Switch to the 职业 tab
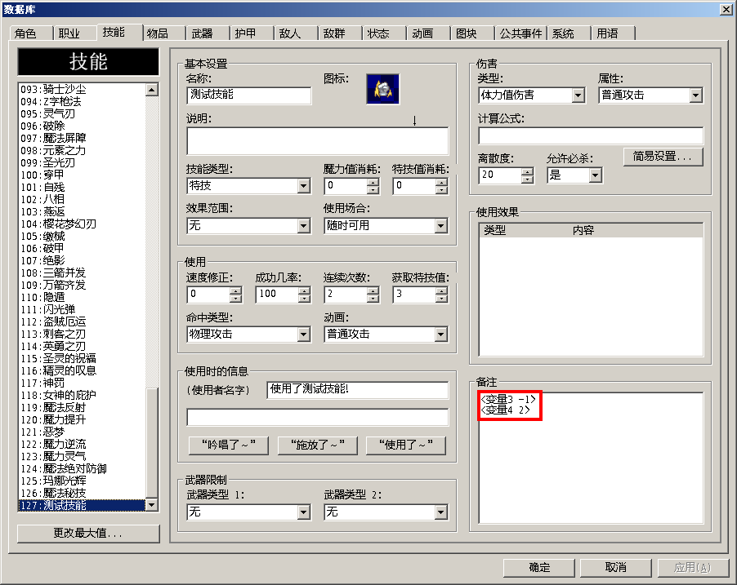This screenshot has width=737, height=585. pyautogui.click(x=74, y=33)
